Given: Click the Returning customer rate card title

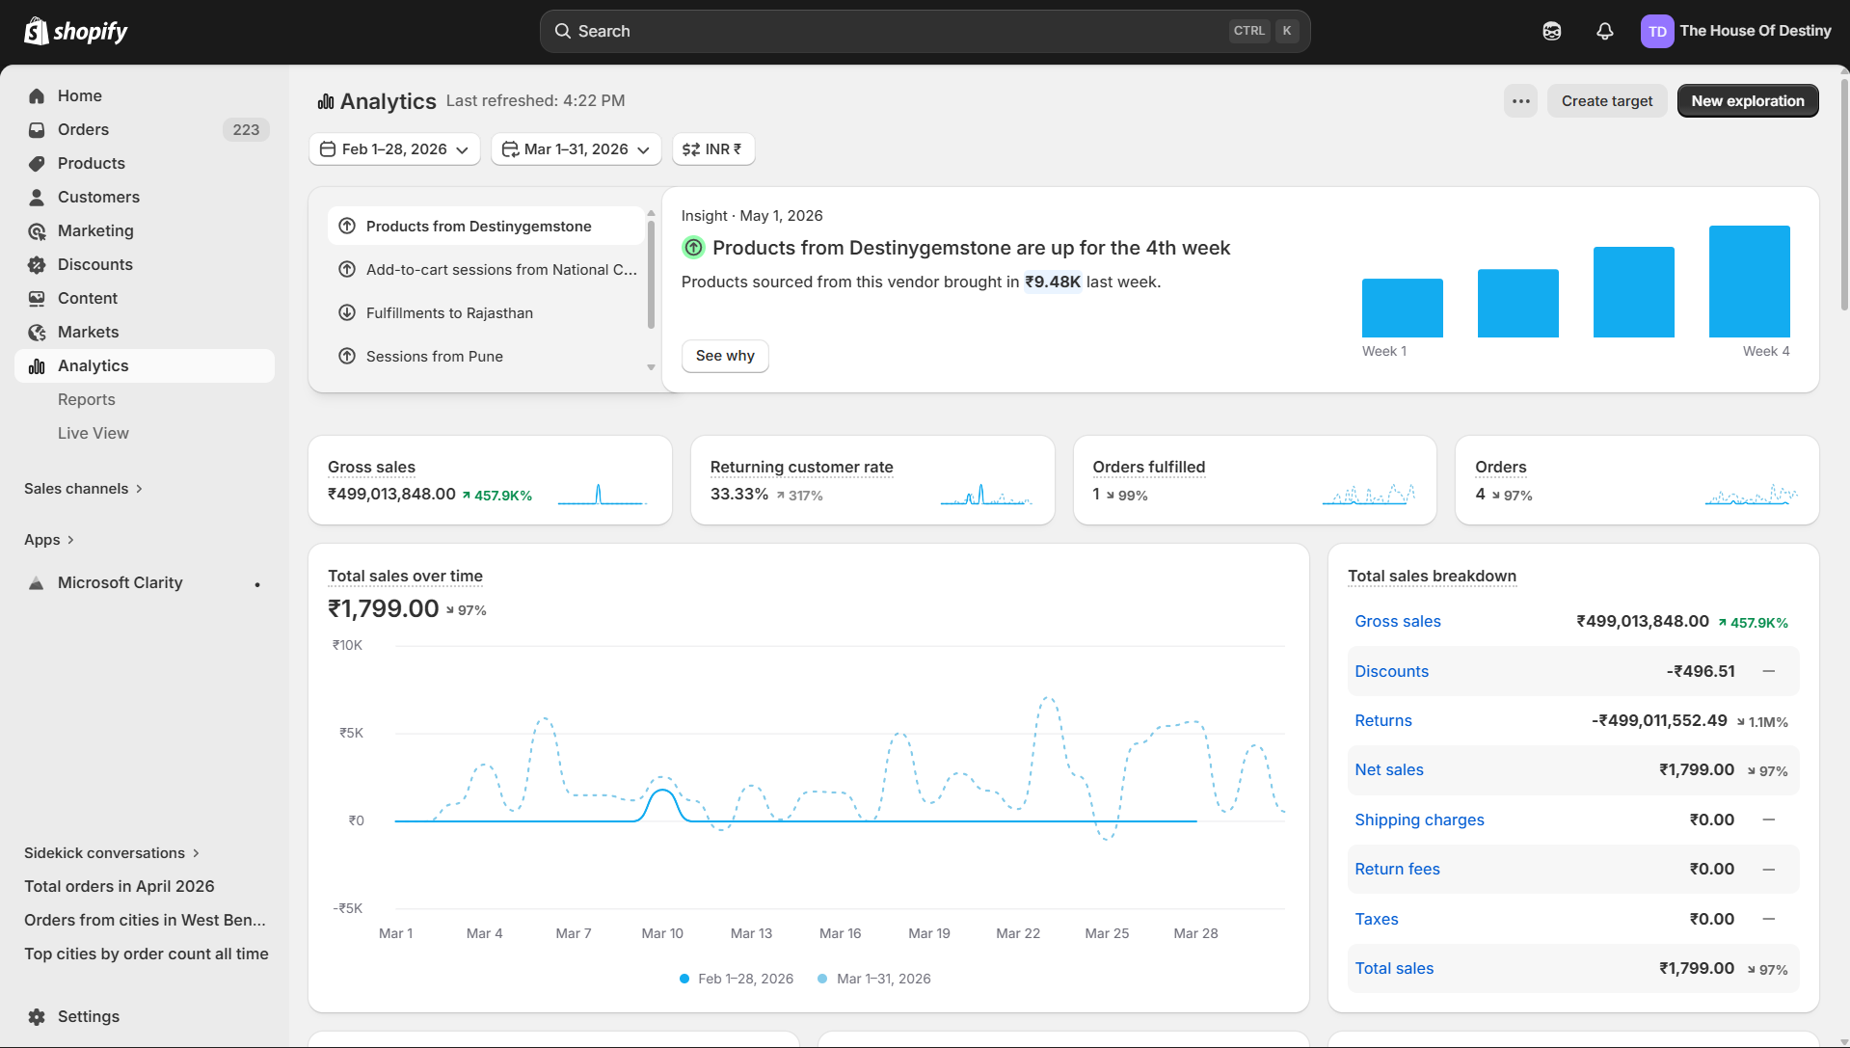Looking at the screenshot, I should pyautogui.click(x=801, y=467).
